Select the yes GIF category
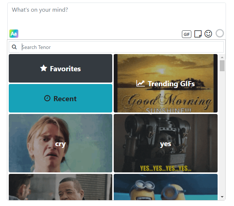Screen dimensions: 234x206 pyautogui.click(x=165, y=143)
